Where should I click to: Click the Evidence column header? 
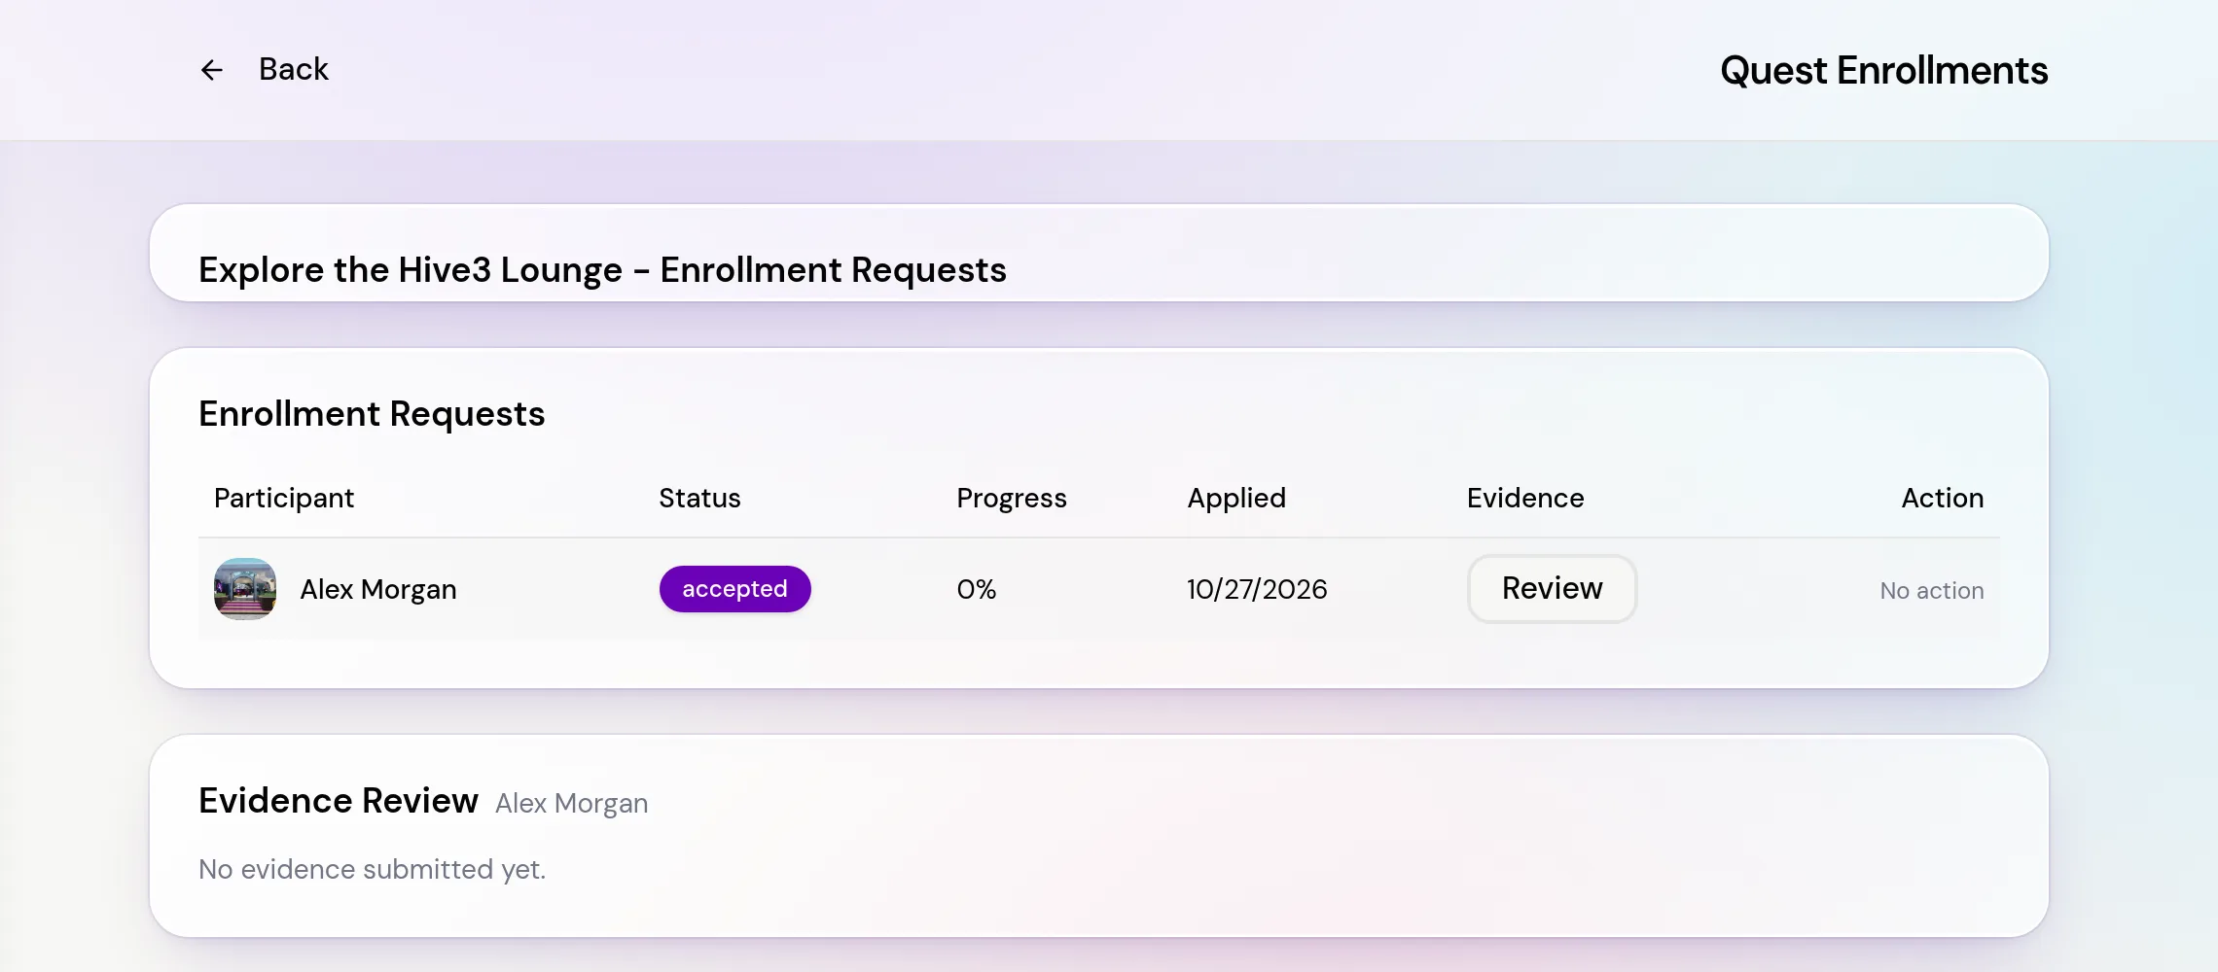tap(1525, 498)
